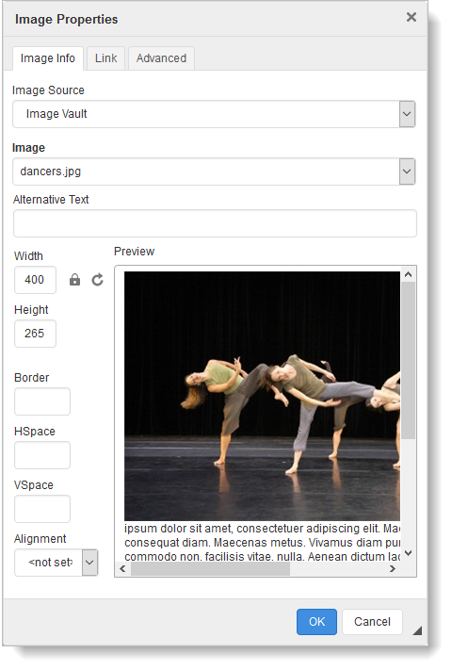Viewport: 452px width, 670px height.
Task: Click the Cancel button
Action: [372, 622]
